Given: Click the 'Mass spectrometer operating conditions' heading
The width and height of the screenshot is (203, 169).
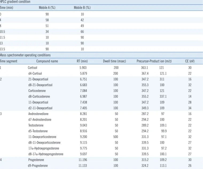Looking at the screenshot, I should 25,55.
